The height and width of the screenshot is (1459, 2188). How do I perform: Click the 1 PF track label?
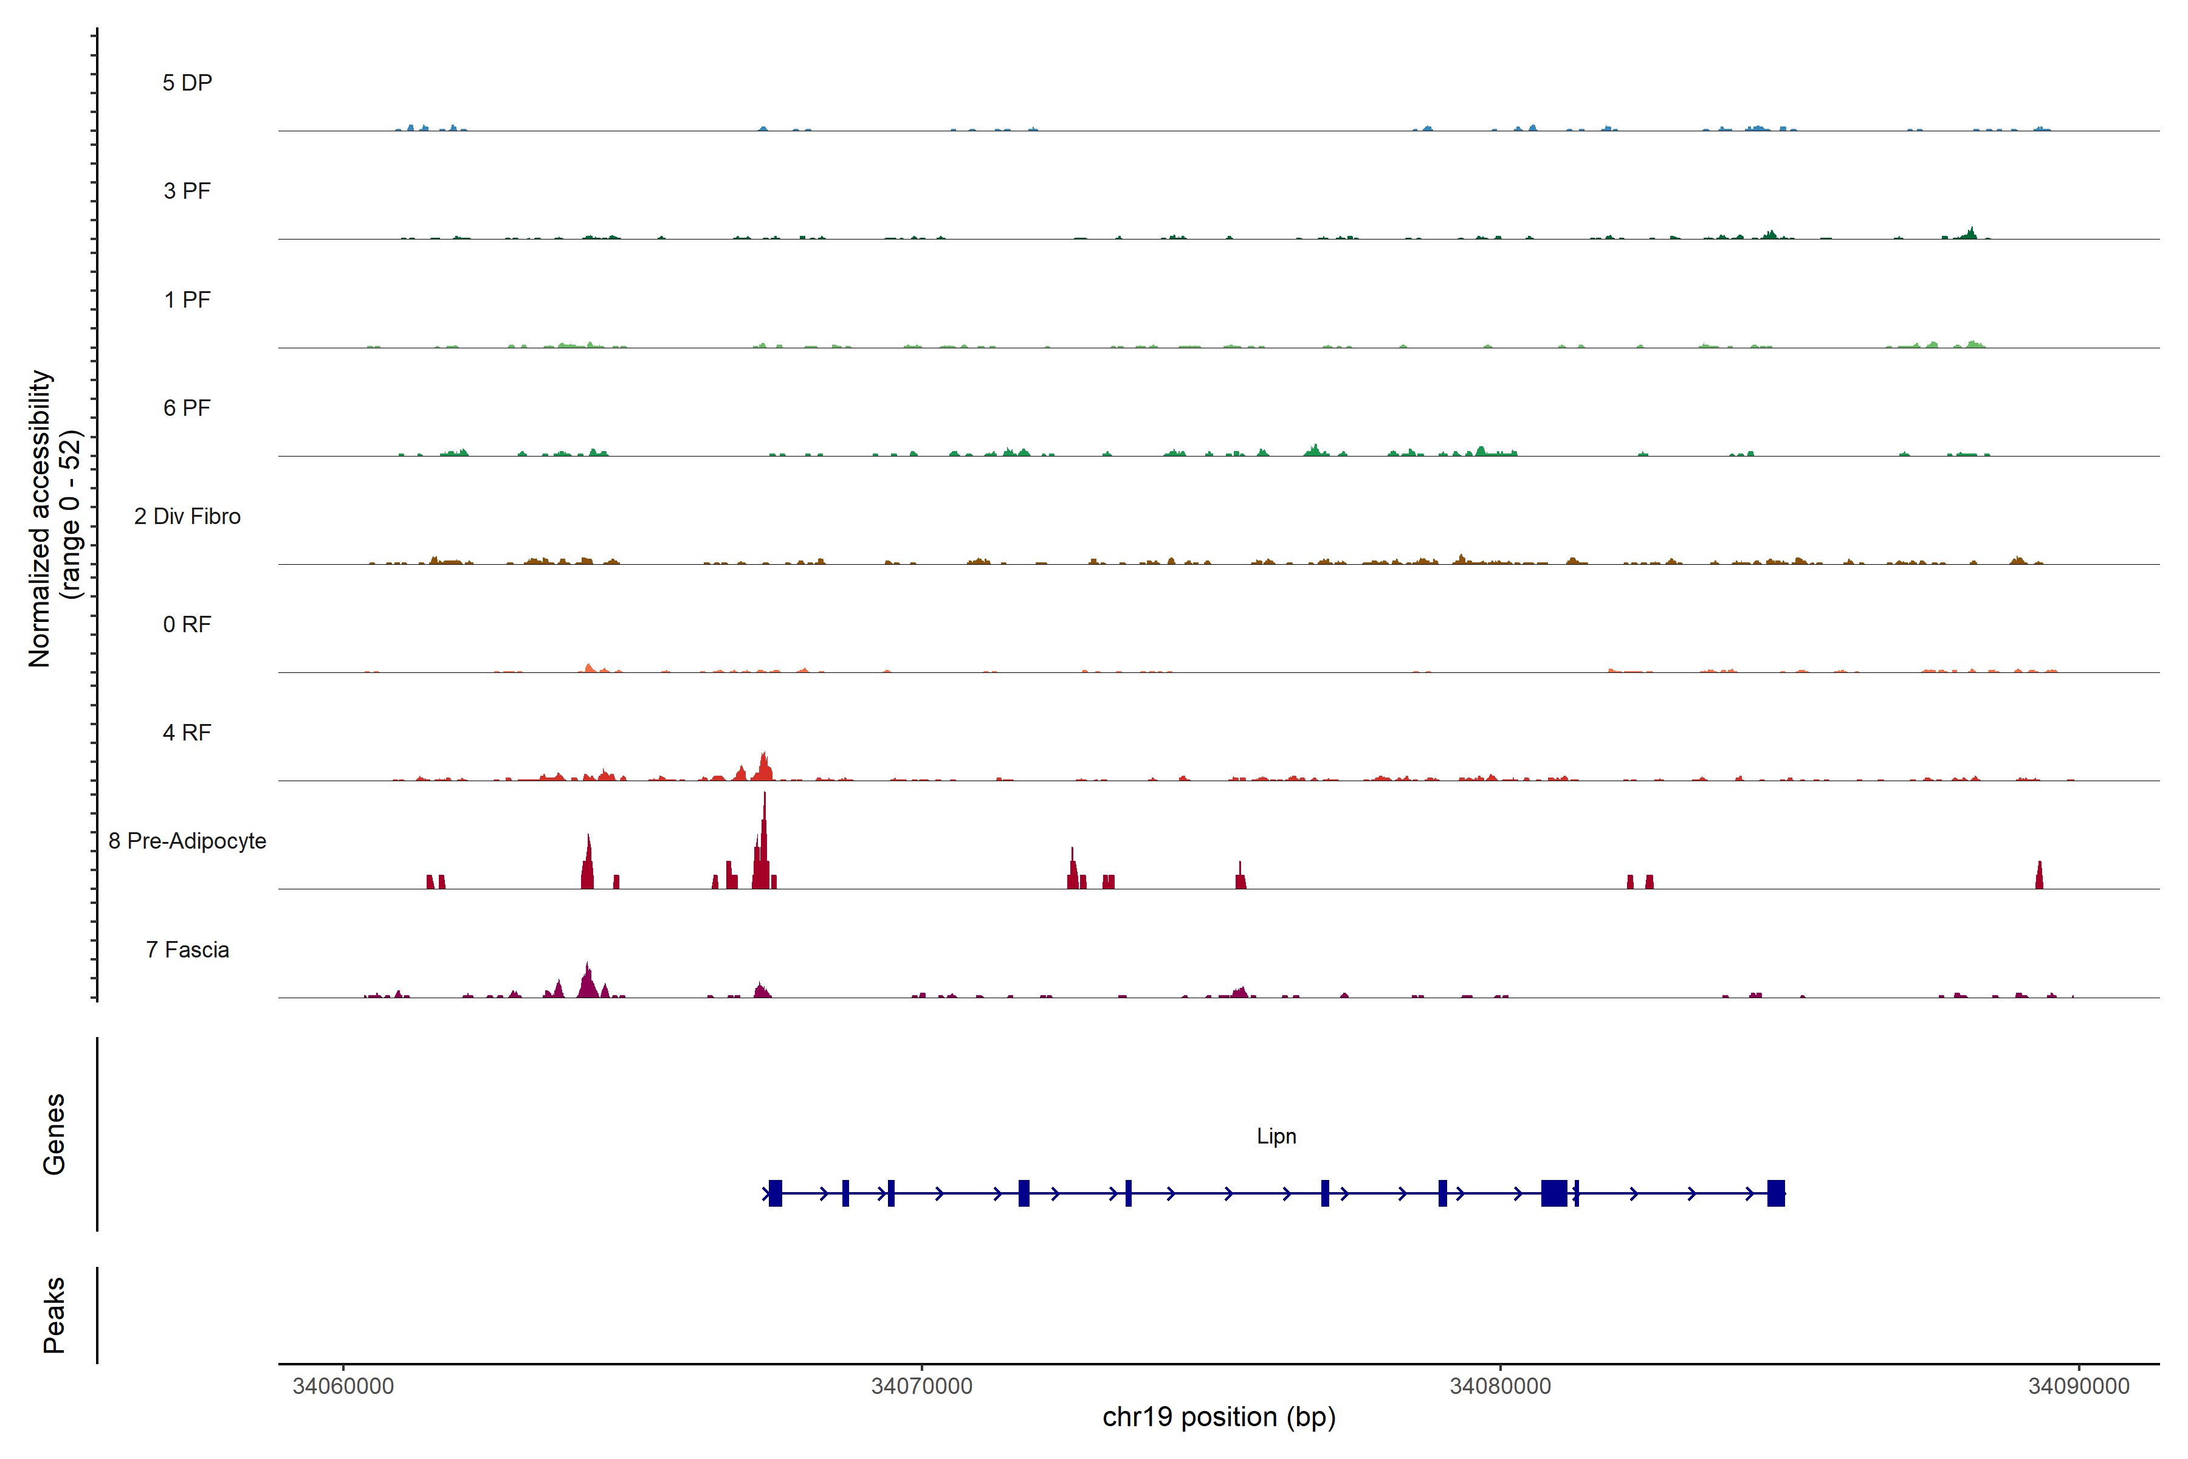(x=187, y=300)
